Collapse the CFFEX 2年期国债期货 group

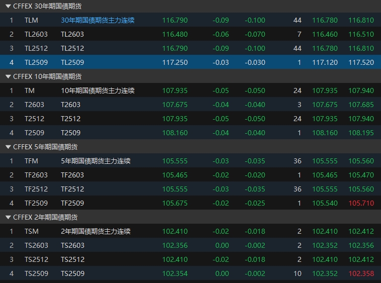click(8, 217)
